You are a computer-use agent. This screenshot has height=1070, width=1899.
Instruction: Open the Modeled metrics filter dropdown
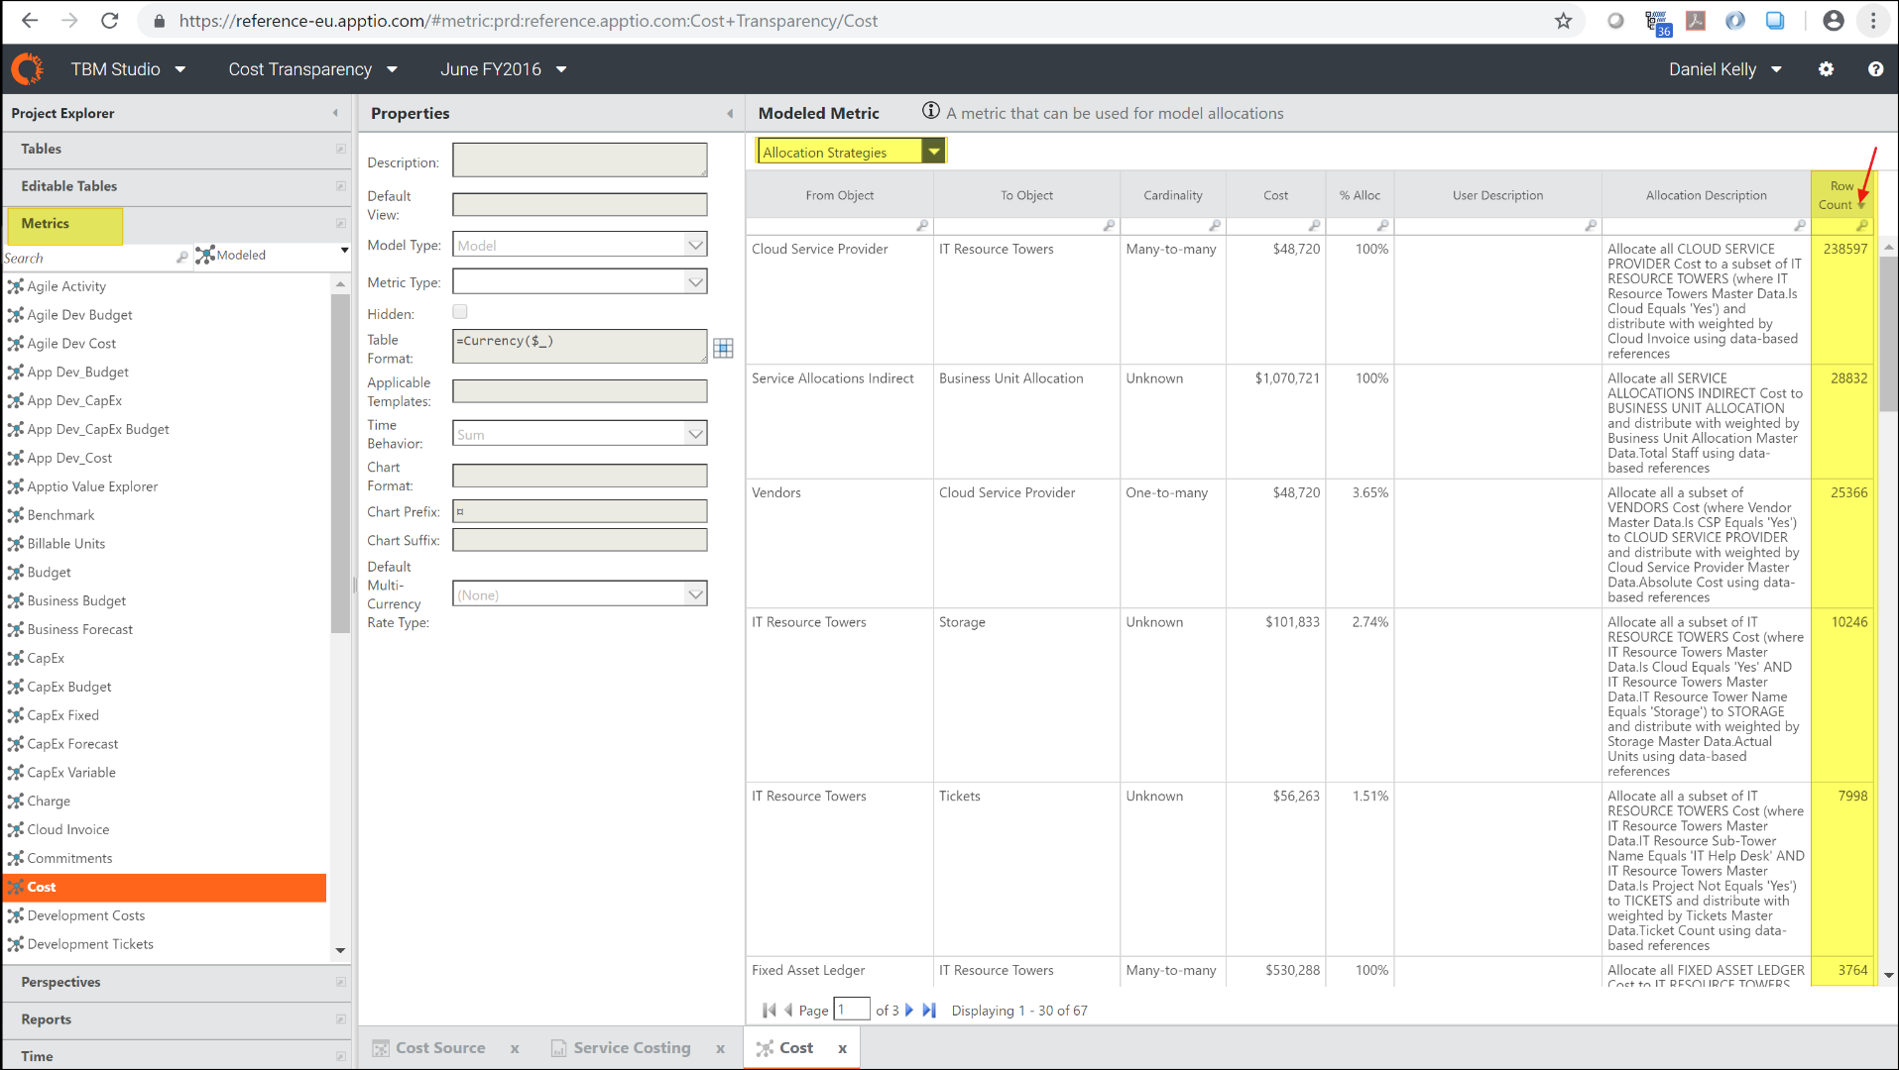click(273, 255)
